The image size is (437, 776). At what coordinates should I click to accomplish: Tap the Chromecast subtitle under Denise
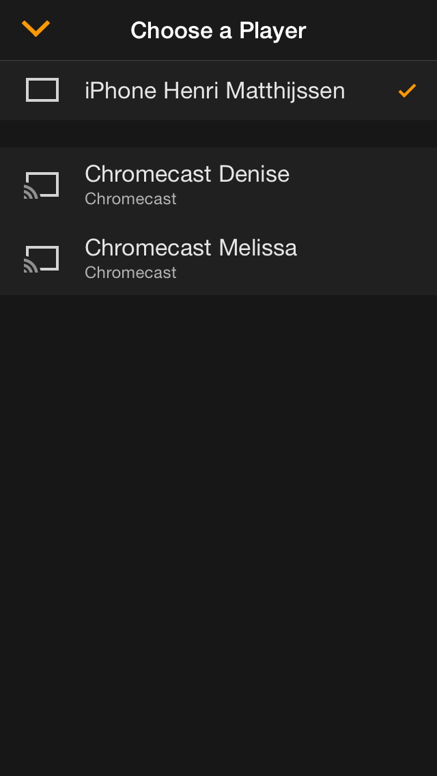pos(130,199)
